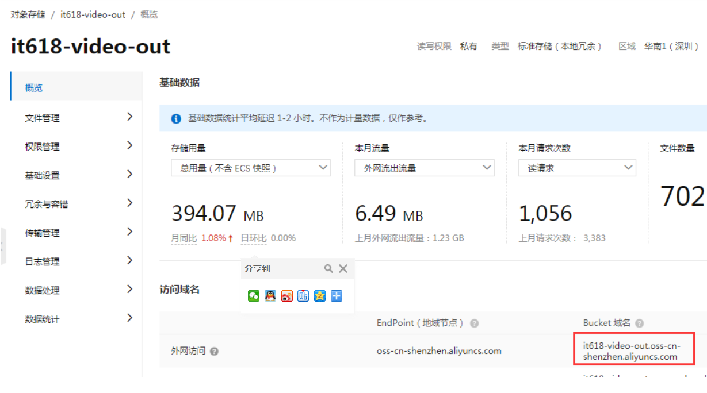Click the 月同比 label

coord(184,238)
